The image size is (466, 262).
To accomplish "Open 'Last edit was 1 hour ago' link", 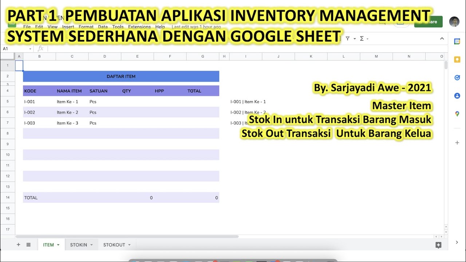I will click(196, 27).
